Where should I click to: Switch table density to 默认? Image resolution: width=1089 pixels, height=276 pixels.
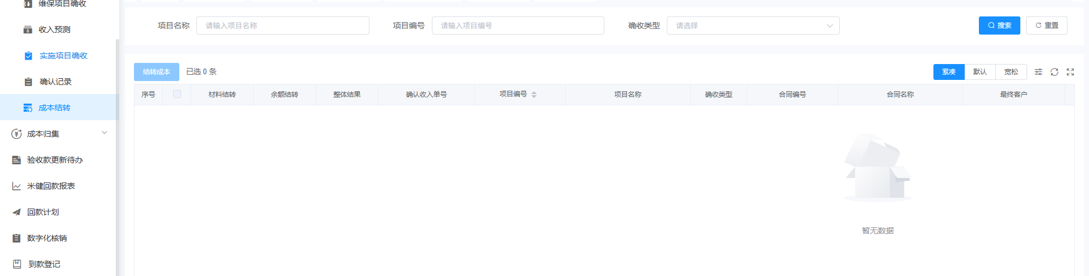tap(979, 72)
